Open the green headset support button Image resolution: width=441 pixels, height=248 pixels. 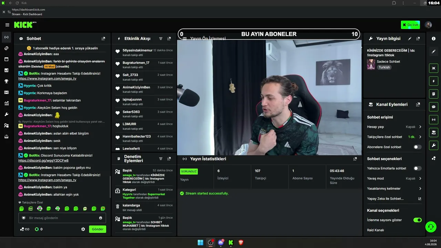[431, 227]
